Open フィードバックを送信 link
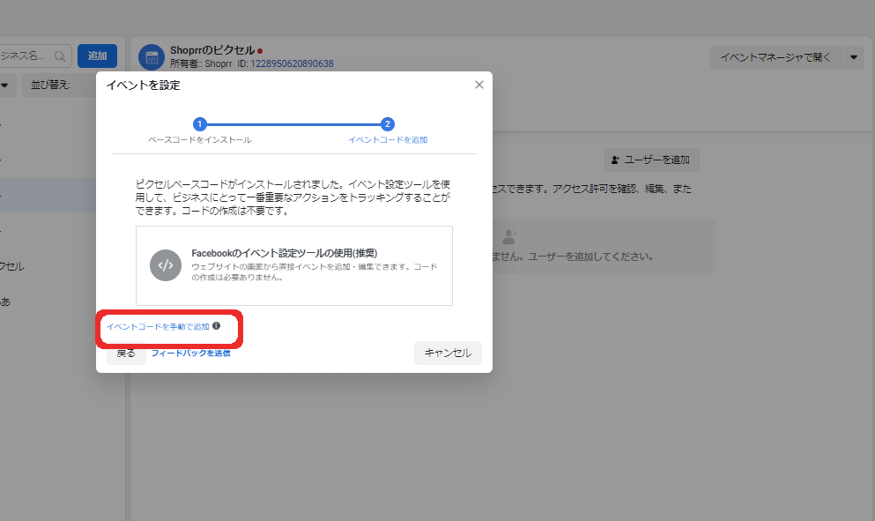This screenshot has height=521, width=875. click(191, 354)
